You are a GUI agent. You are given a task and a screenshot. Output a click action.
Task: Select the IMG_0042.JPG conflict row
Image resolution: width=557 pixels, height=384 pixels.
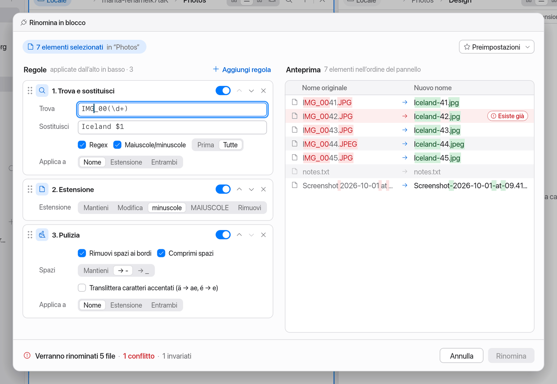[x=409, y=116]
